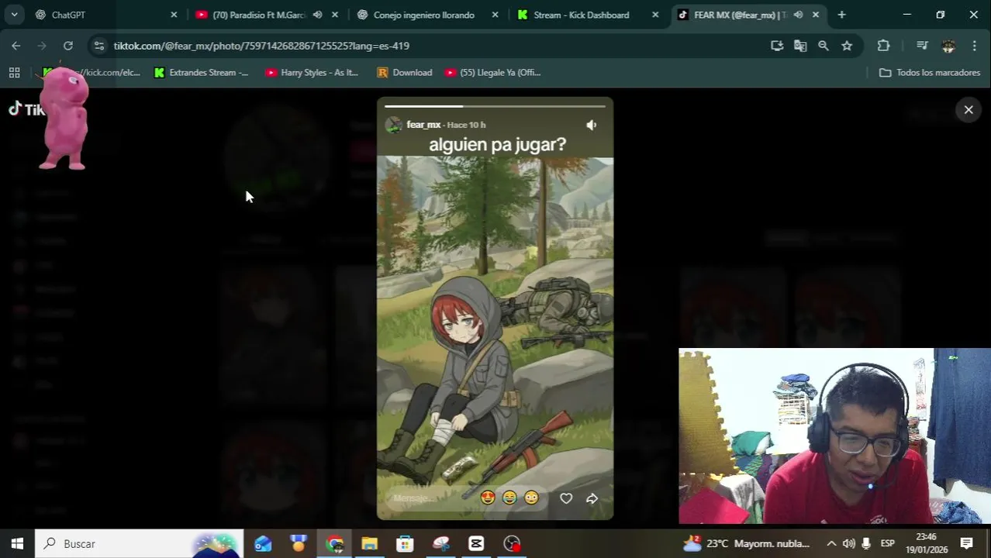991x558 pixels.
Task: Close the Paradisio YouTube tab
Action: tap(335, 15)
